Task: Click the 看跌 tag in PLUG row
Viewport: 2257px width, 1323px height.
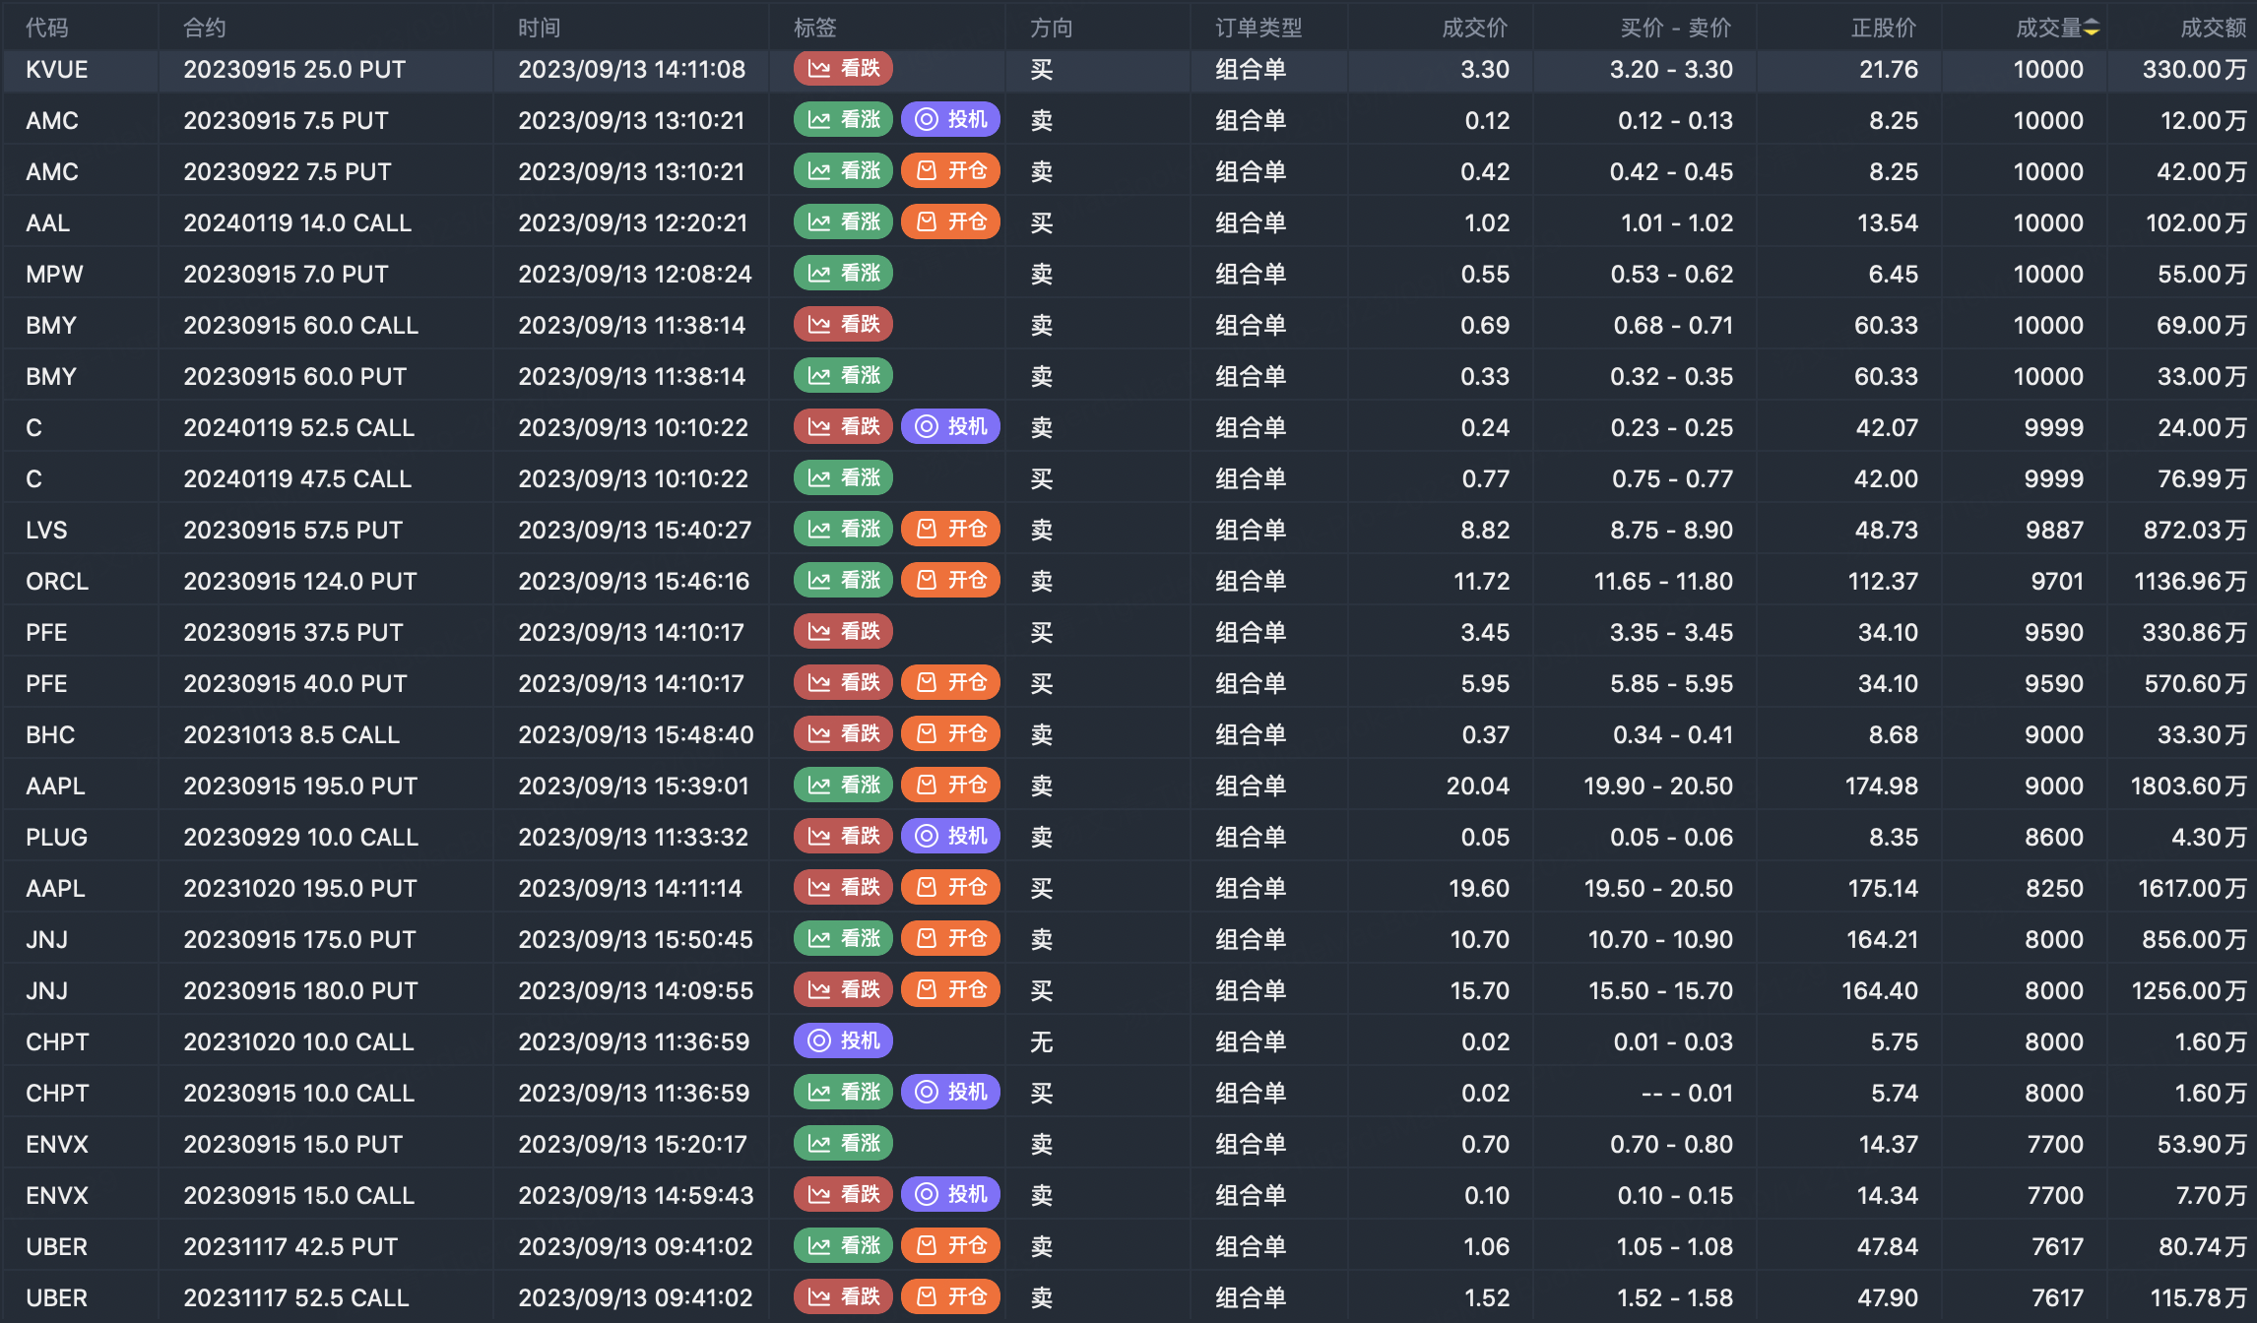Action: 843,837
